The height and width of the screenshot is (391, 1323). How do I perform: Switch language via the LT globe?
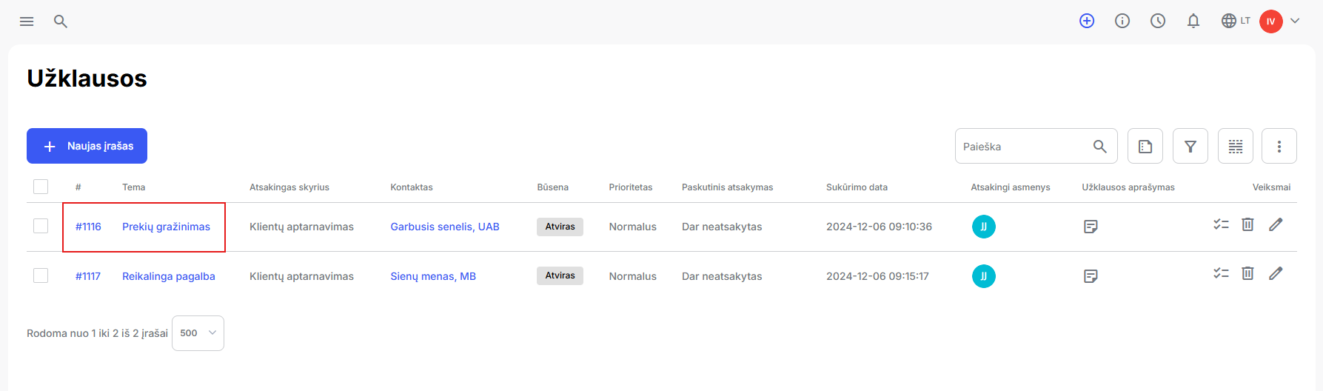[1236, 21]
